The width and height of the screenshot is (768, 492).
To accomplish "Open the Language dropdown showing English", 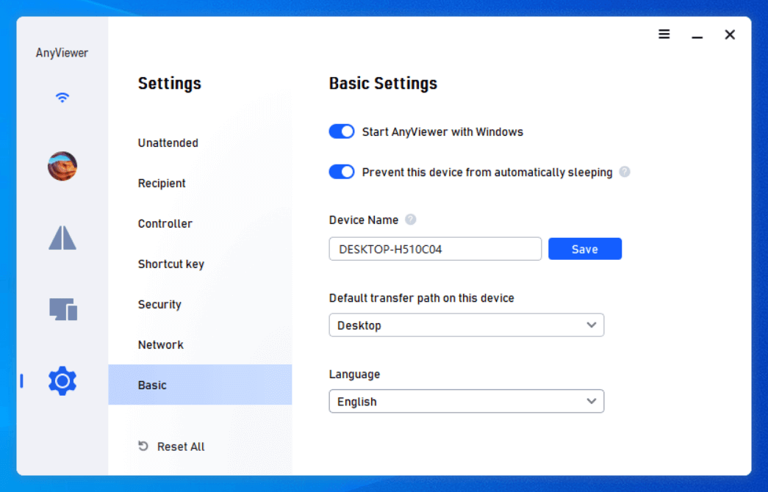I will (466, 402).
